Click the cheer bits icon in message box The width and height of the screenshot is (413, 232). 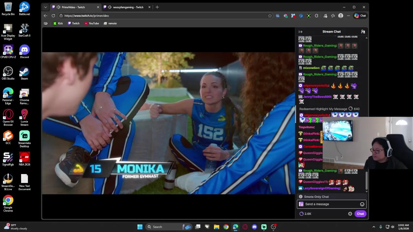point(301,204)
